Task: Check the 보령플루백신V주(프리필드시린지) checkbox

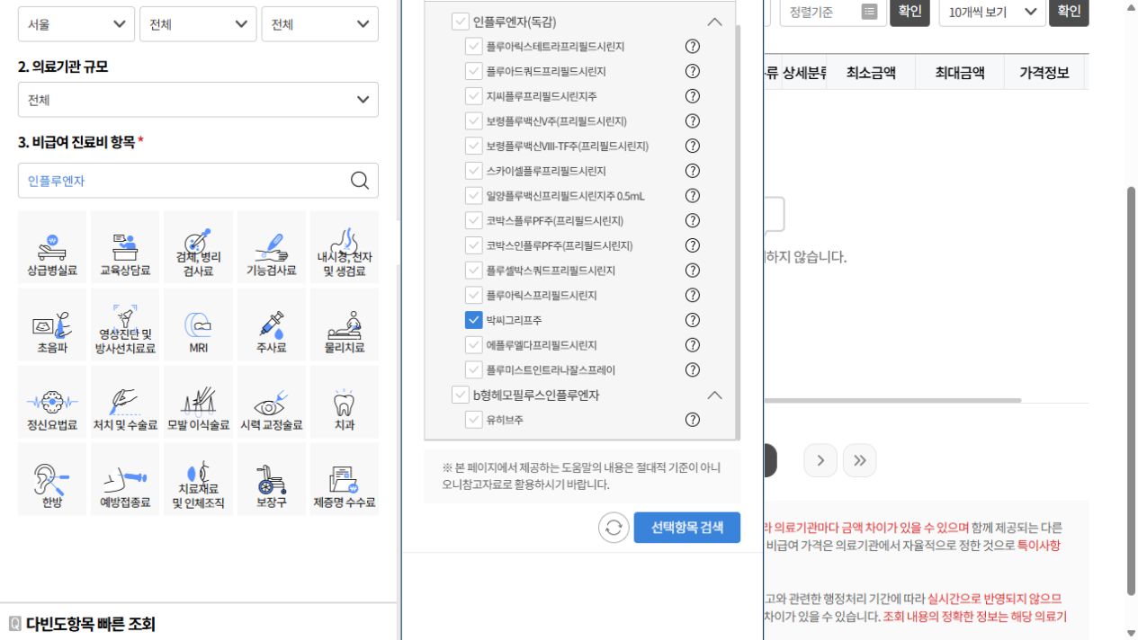Action: (x=474, y=120)
